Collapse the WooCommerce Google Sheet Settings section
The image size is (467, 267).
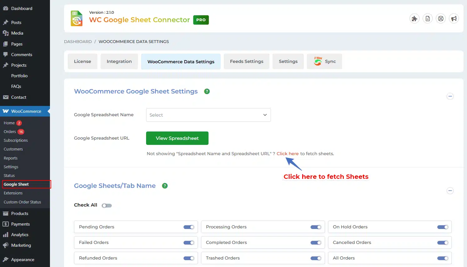[450, 96]
